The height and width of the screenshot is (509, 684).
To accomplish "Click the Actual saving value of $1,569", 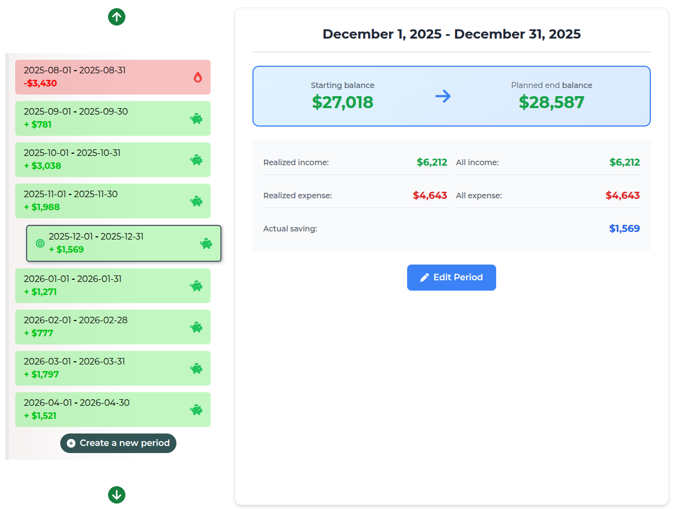I will point(625,228).
